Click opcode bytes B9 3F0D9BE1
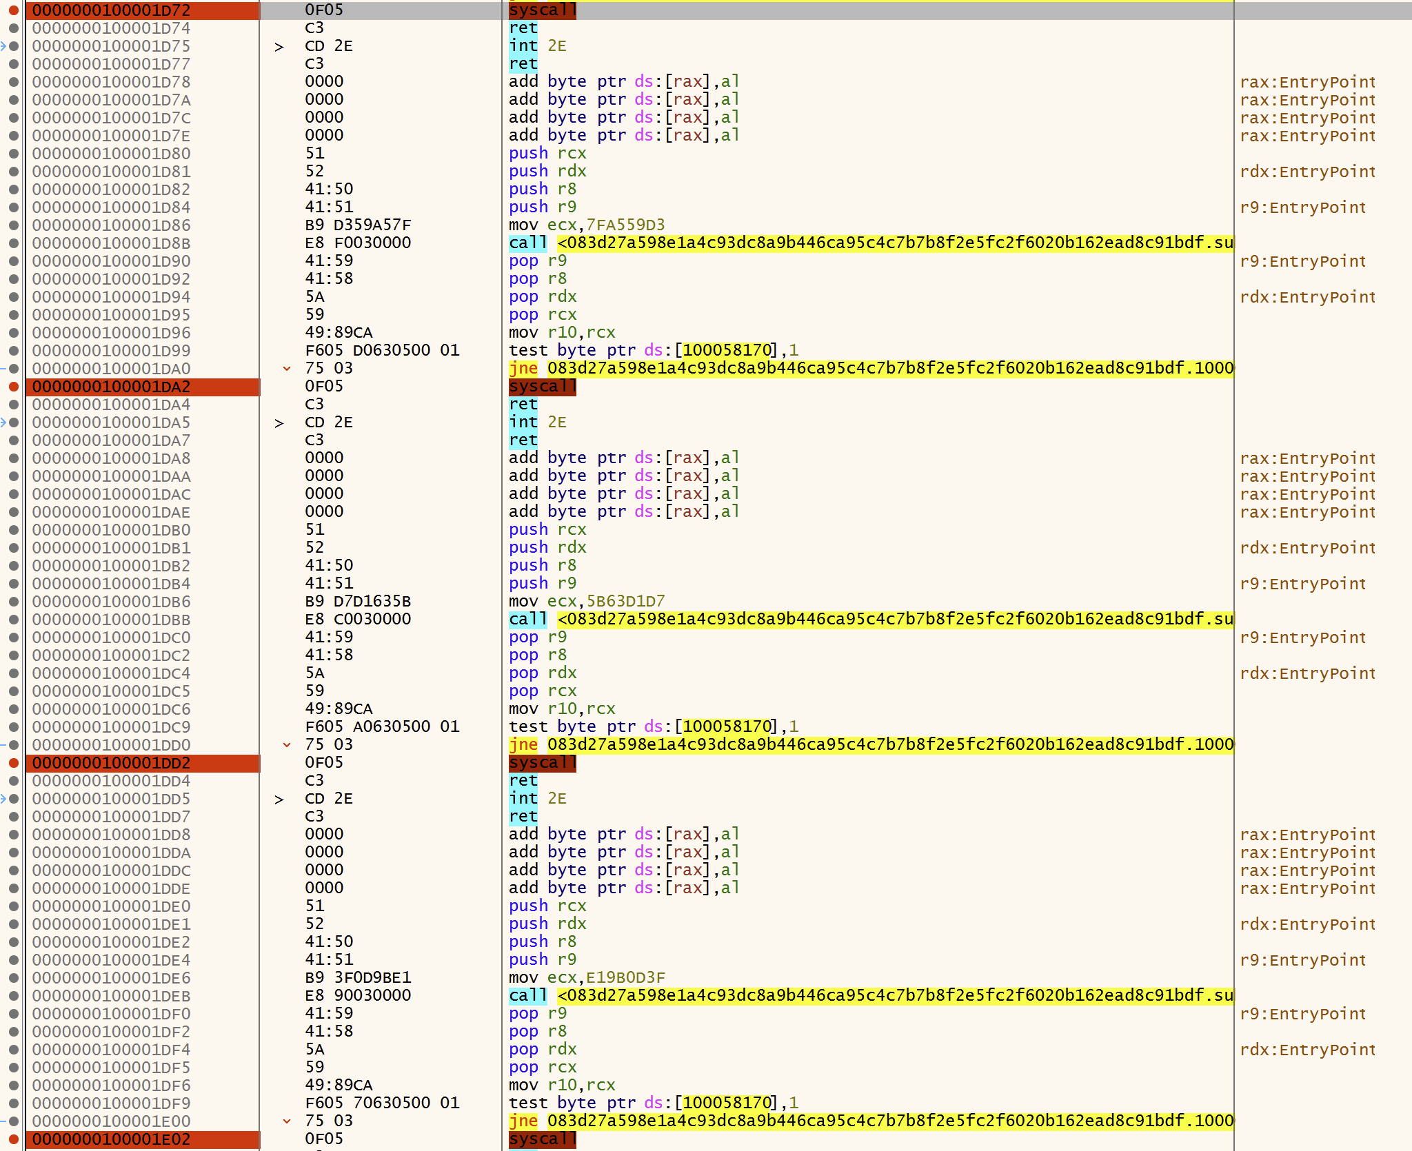 pyautogui.click(x=358, y=978)
